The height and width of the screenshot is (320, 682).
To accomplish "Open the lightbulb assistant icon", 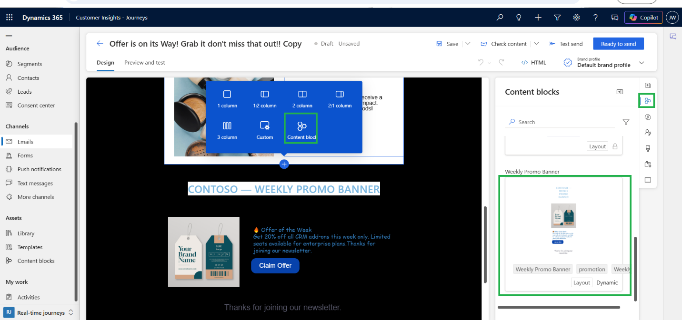I will point(519,18).
